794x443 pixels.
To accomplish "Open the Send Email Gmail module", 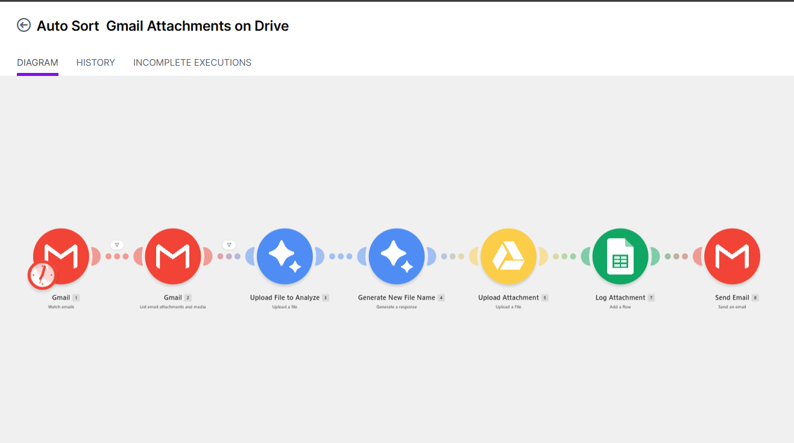I will [x=732, y=256].
